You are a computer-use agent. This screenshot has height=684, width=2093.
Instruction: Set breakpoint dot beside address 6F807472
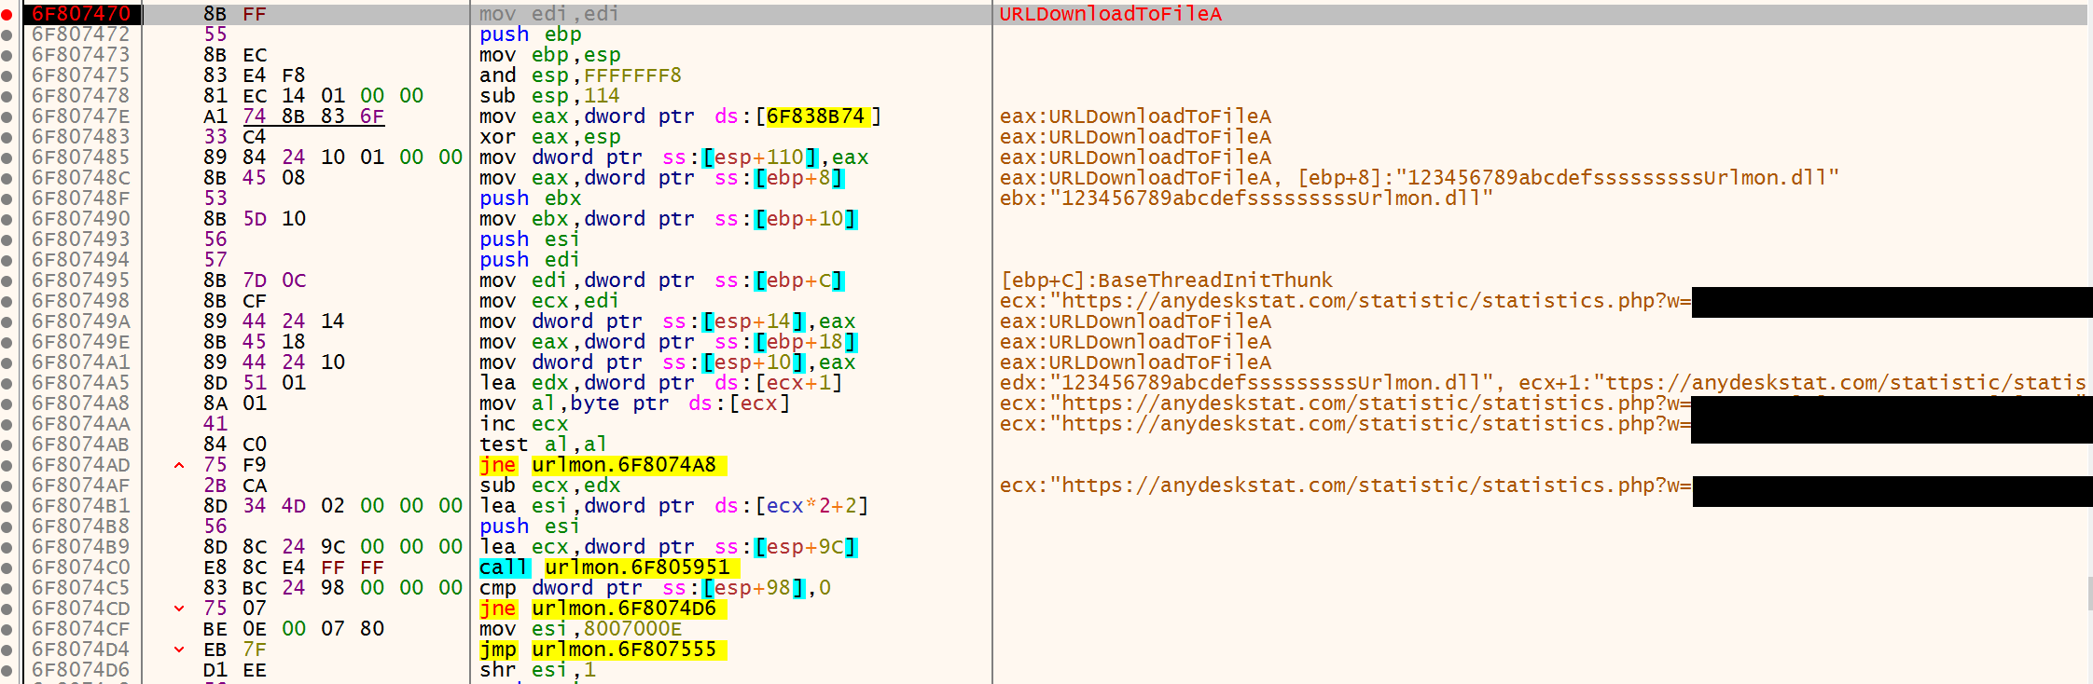pos(7,34)
